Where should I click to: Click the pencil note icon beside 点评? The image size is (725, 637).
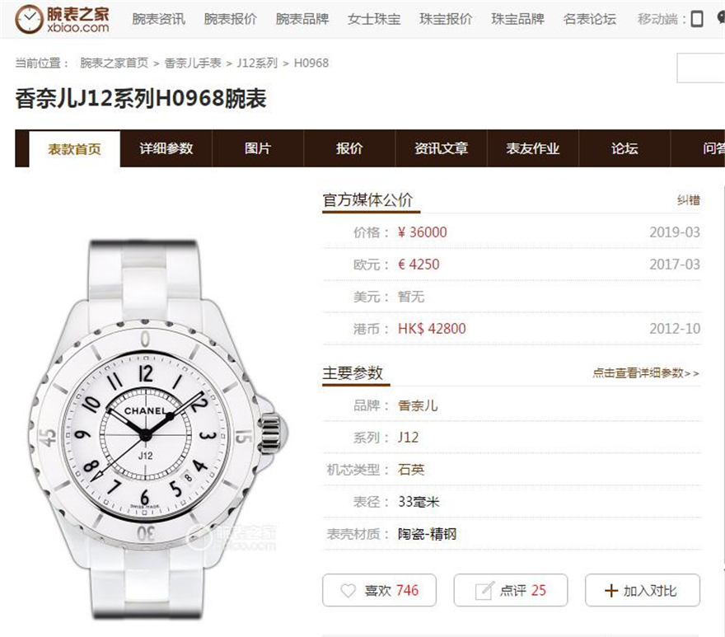(x=484, y=590)
